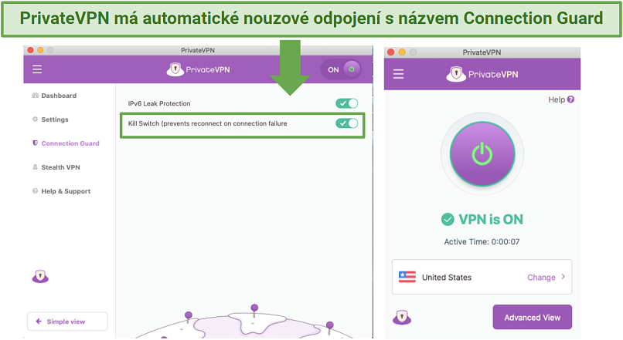The height and width of the screenshot is (340, 623).
Task: Close the advanced view PrivateVPN window
Action: tap(31, 50)
